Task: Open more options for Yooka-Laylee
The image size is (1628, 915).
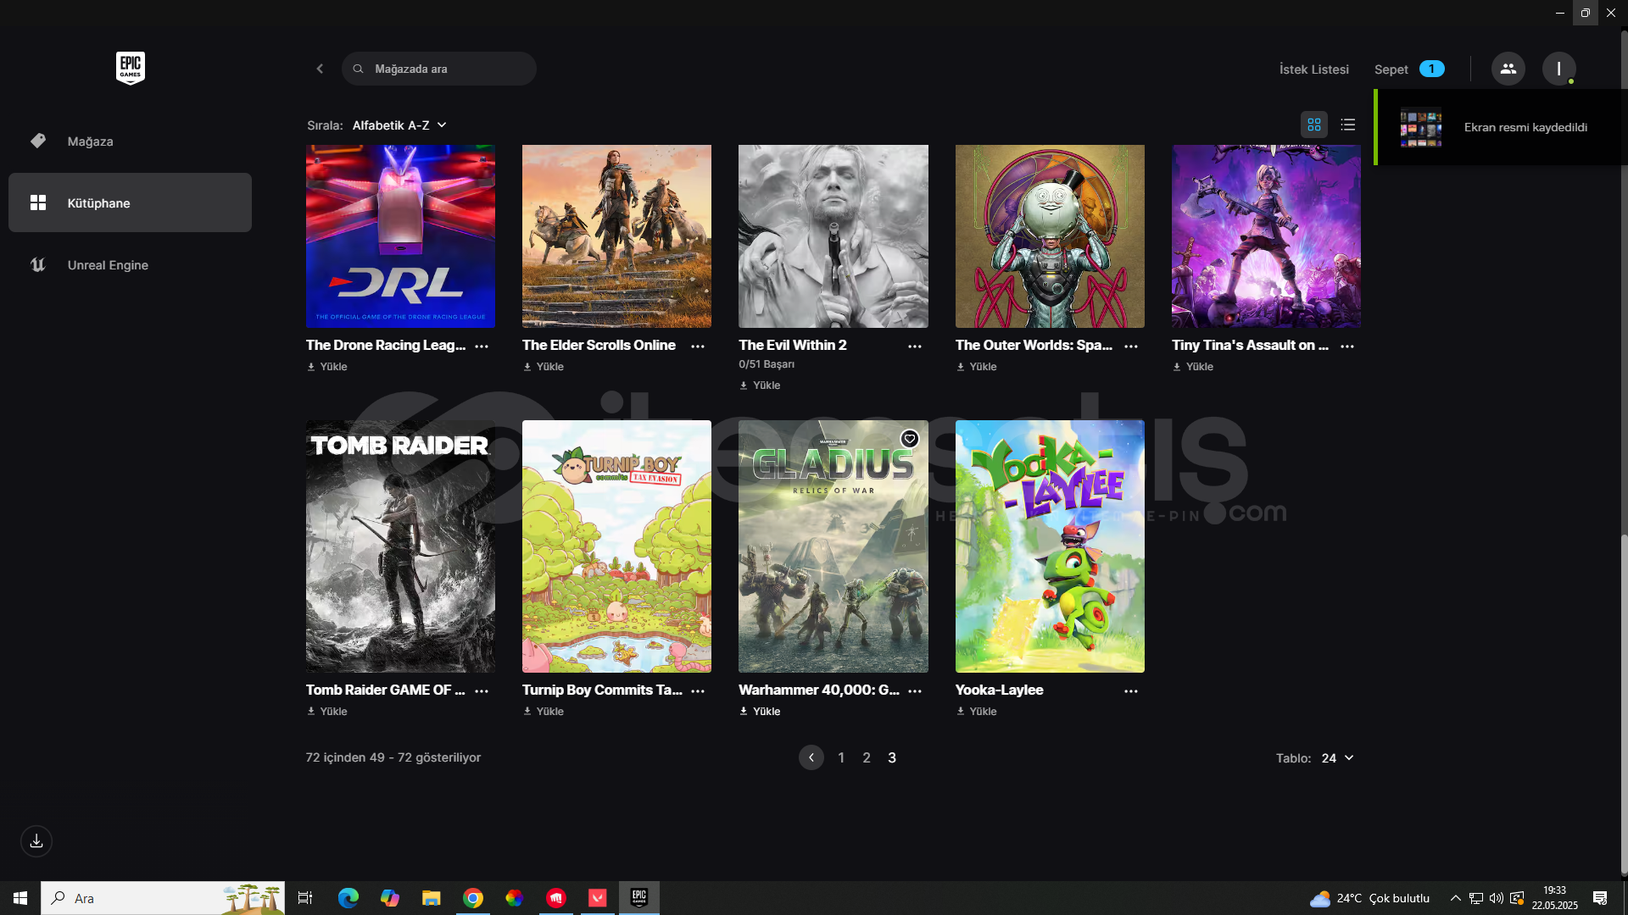Action: (1131, 691)
